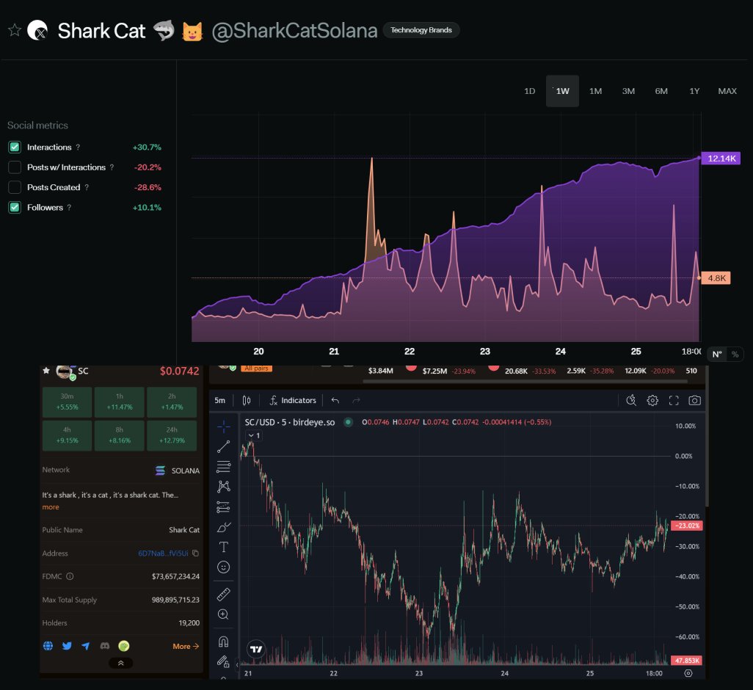753x690 pixels.
Task: Select the 1h +11.47% change tile
Action: click(x=120, y=402)
